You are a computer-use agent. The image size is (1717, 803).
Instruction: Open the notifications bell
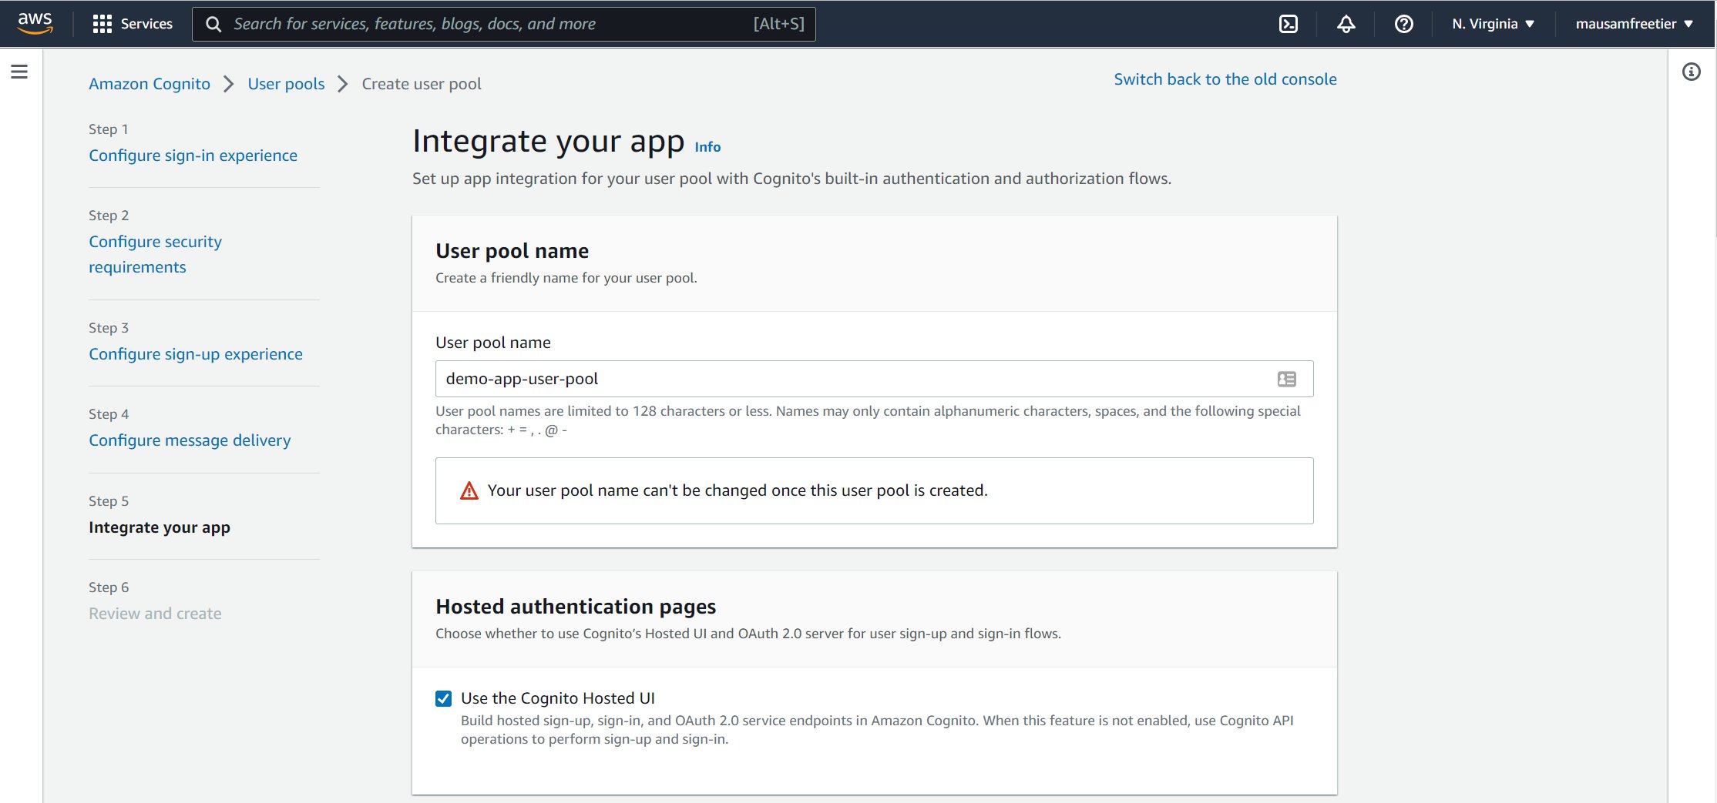1346,24
